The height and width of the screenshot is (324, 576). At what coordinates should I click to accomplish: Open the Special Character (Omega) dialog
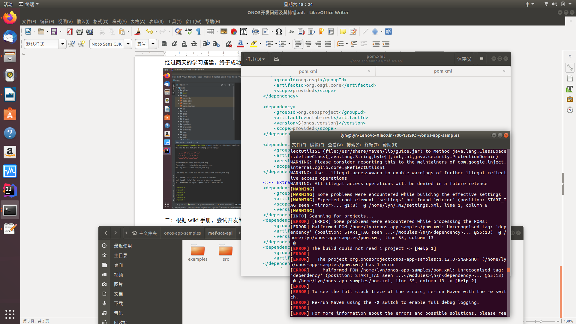click(279, 31)
